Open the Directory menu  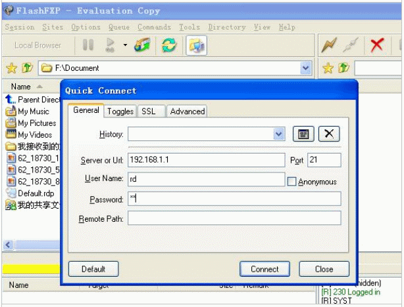[227, 27]
